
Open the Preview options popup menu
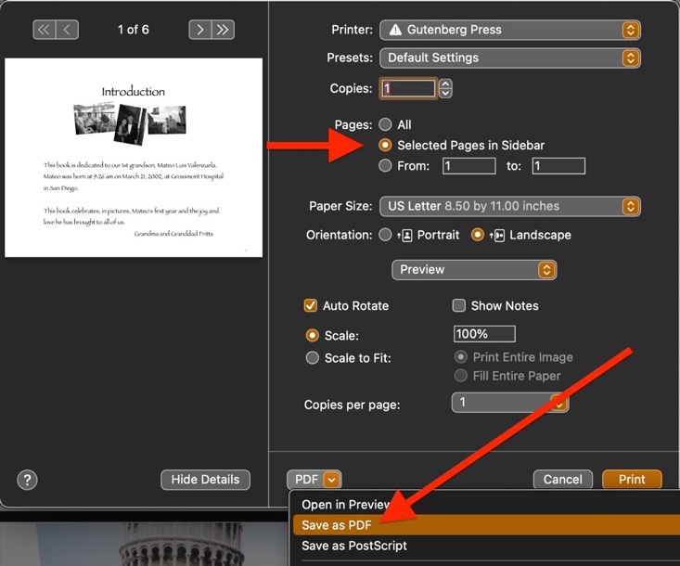point(474,270)
